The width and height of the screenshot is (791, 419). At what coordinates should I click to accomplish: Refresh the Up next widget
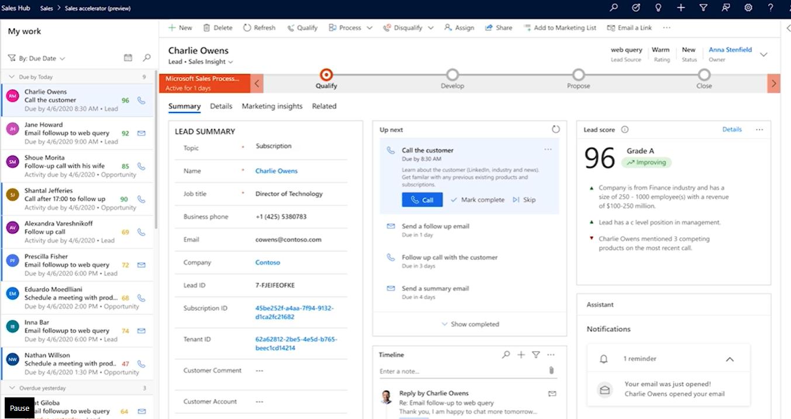[556, 129]
